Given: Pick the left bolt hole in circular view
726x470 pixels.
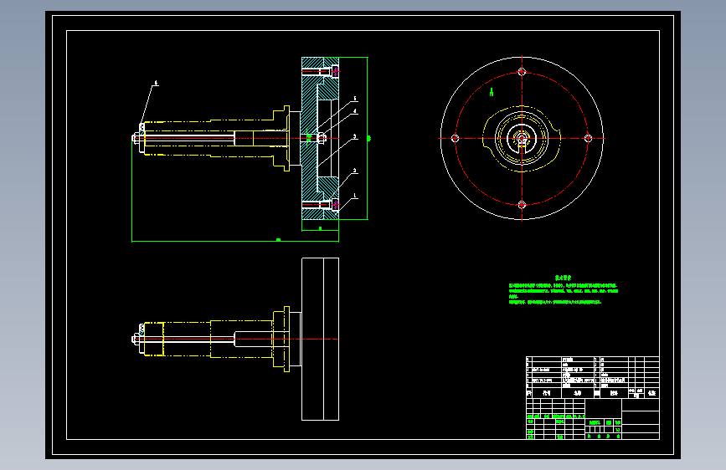Looking at the screenshot, I should tap(456, 138).
